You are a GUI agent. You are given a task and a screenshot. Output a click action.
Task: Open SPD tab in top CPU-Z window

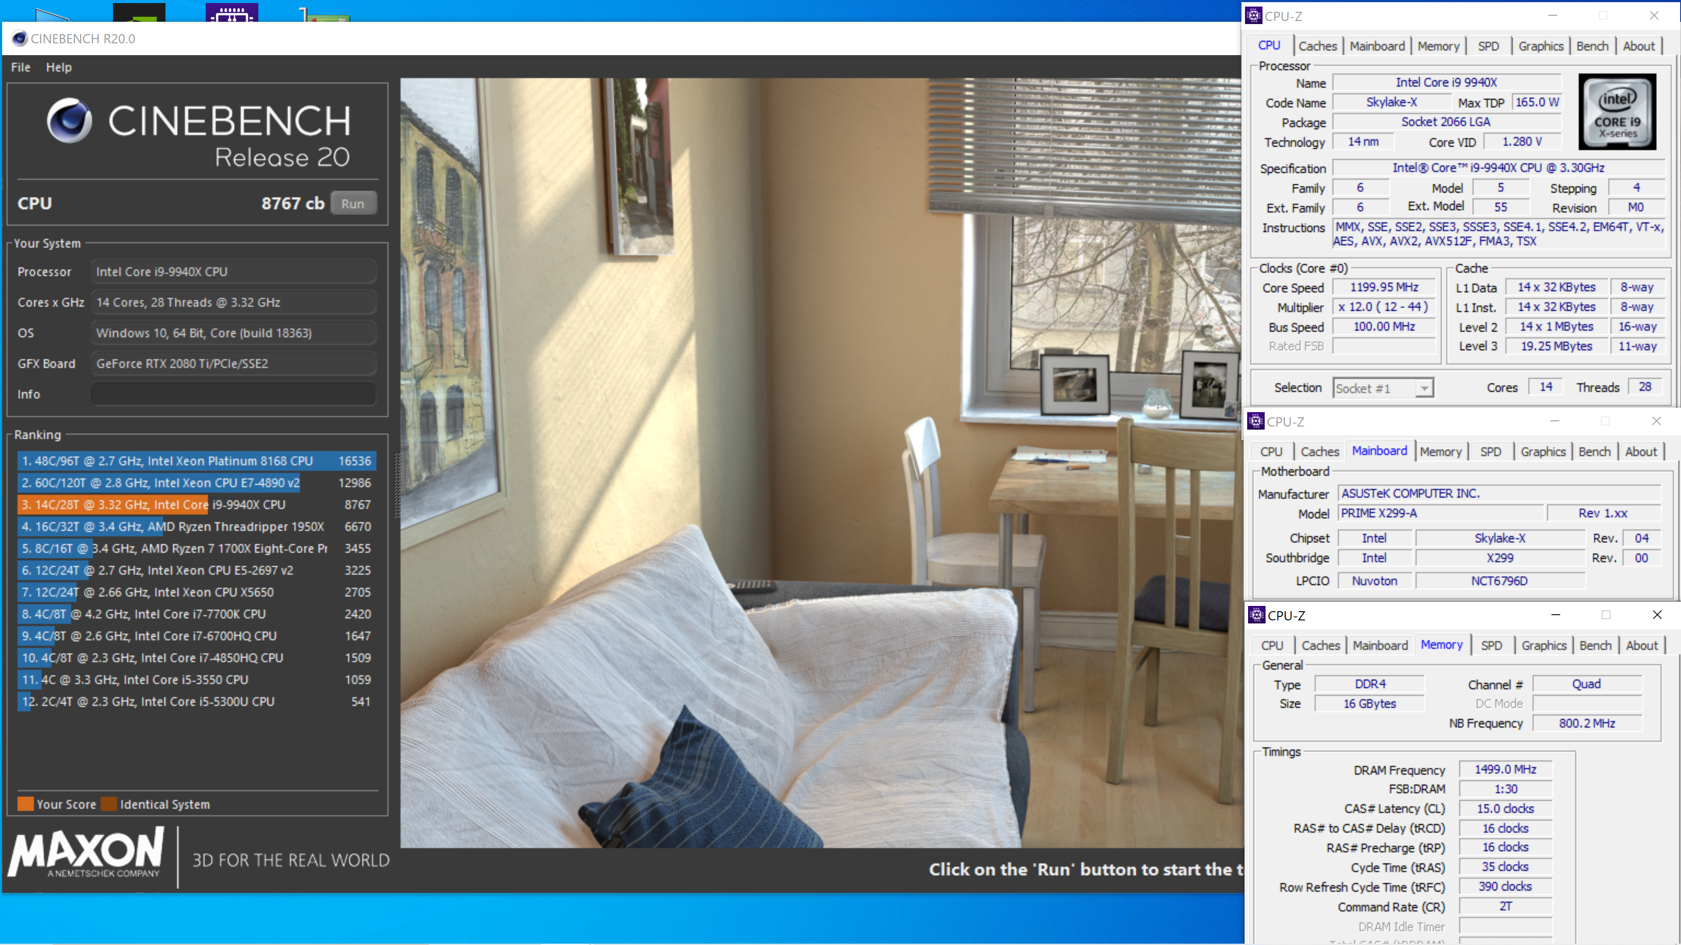point(1488,46)
